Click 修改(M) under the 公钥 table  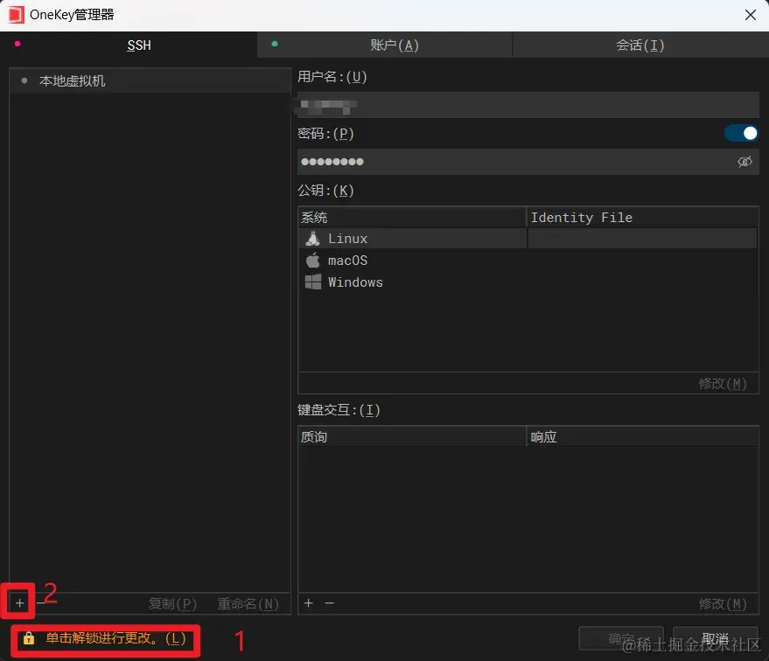tap(723, 383)
